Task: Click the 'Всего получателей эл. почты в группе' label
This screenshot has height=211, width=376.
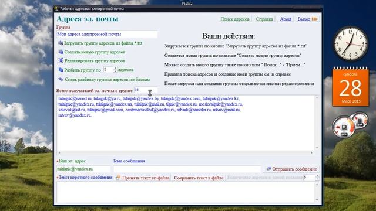Action: click(95, 90)
